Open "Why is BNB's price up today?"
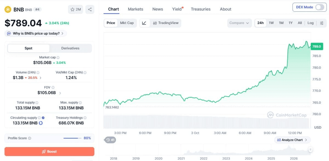 click(x=36, y=34)
